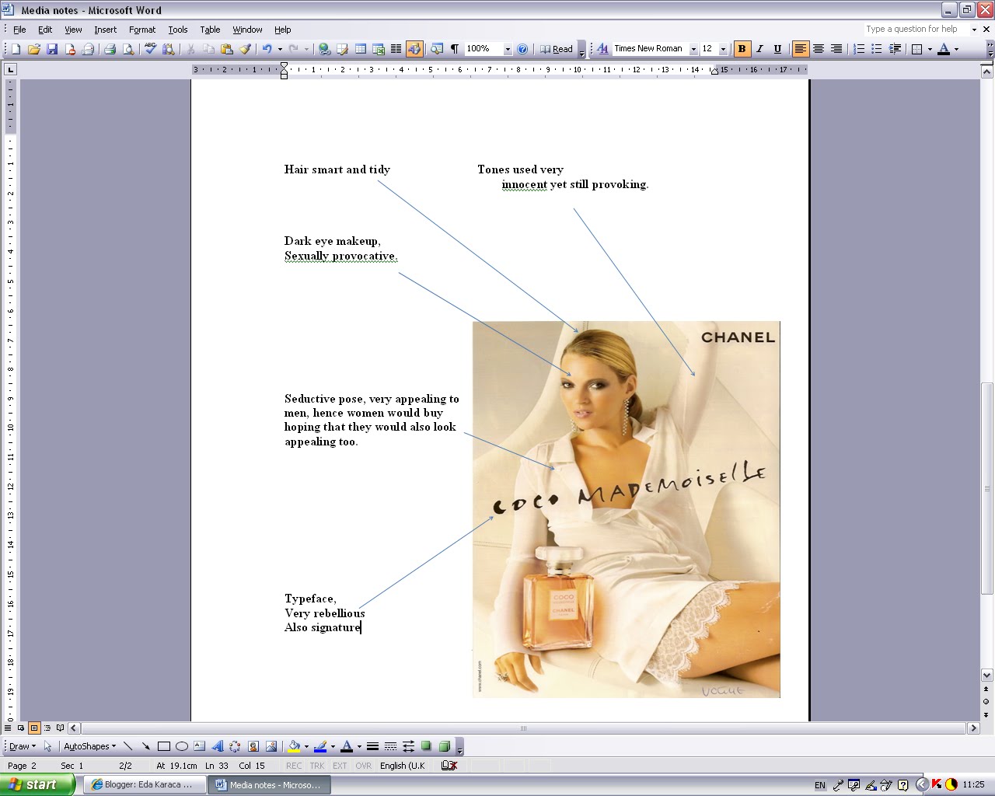
Task: Insert an Excel worksheet
Action: 379,49
